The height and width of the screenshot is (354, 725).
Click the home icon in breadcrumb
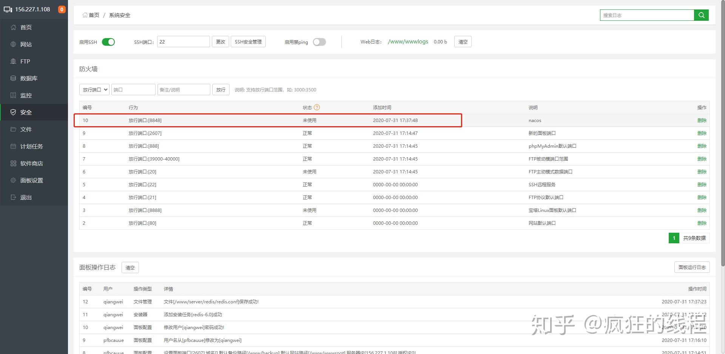tap(85, 15)
